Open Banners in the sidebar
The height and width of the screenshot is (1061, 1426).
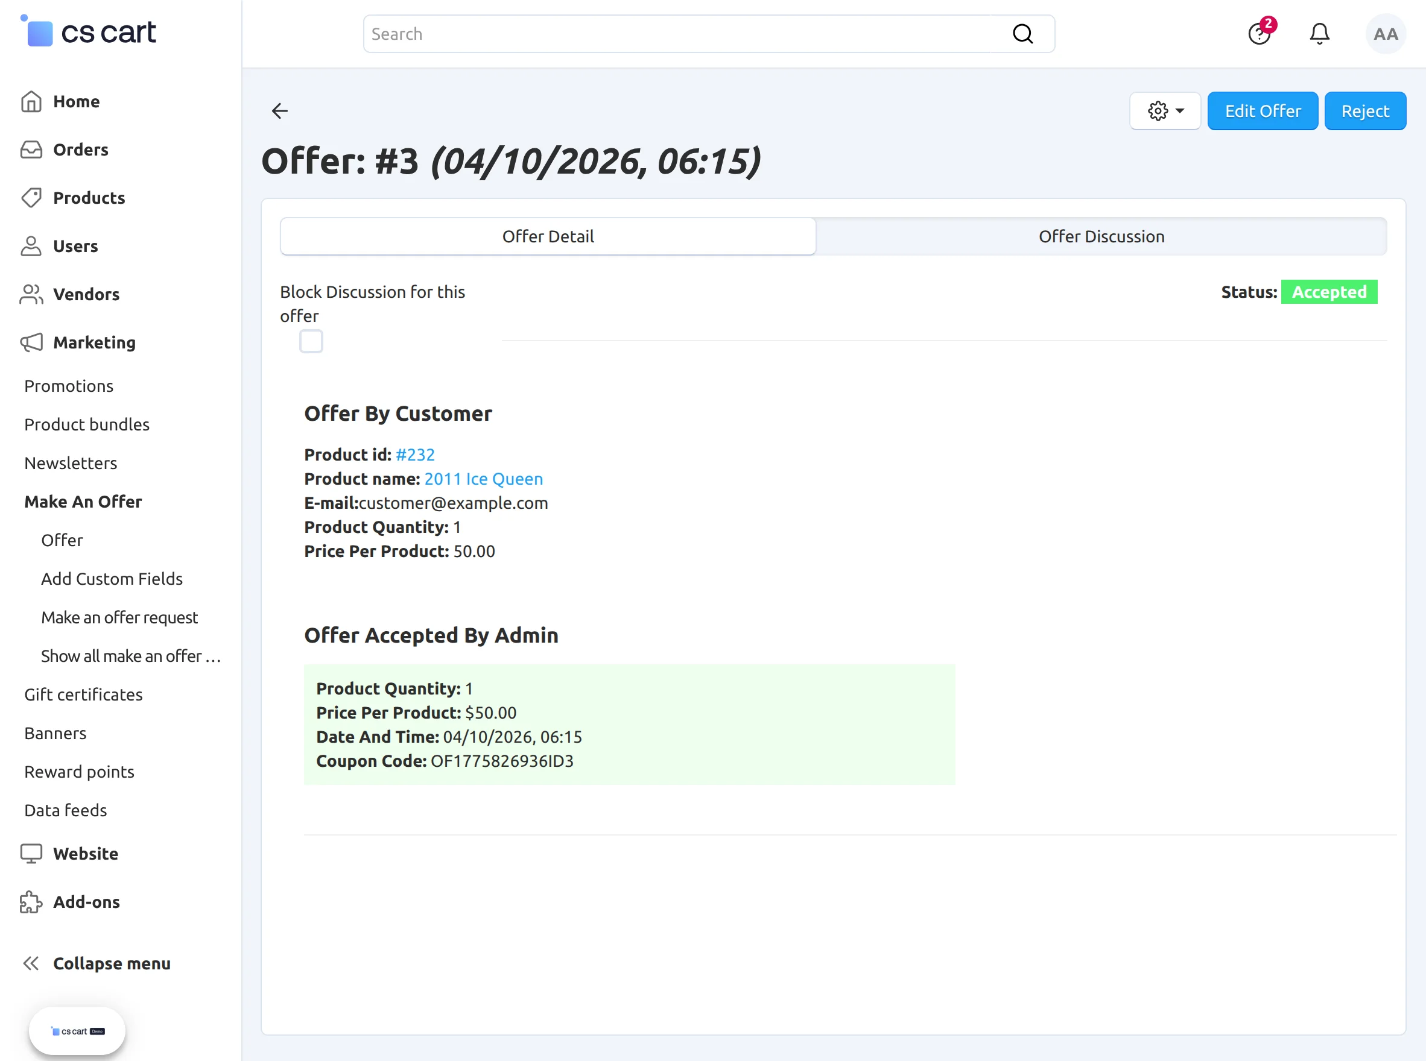click(x=55, y=733)
